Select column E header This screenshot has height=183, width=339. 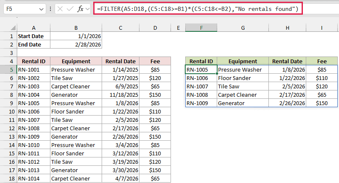178,28
